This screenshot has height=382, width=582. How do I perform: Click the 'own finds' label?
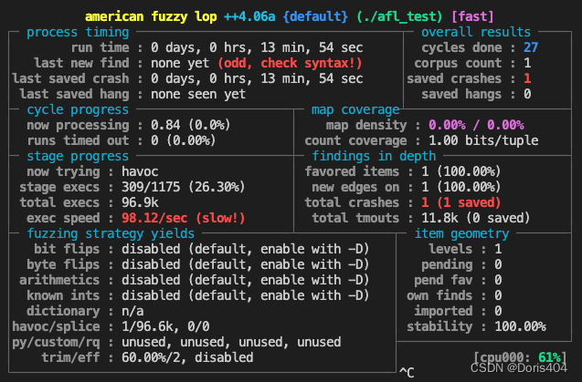(x=439, y=296)
